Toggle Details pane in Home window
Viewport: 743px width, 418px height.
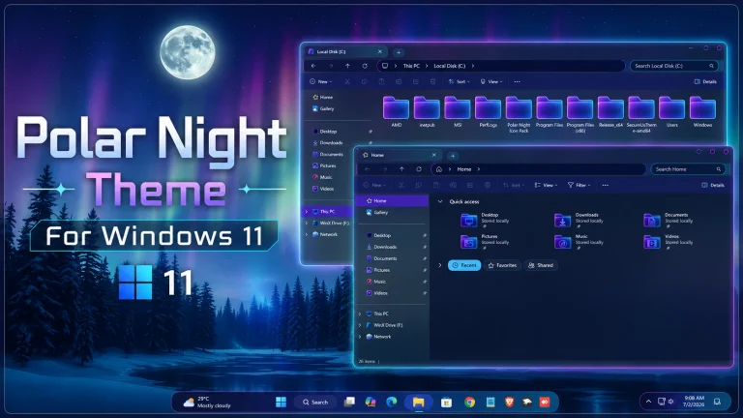[x=713, y=186]
